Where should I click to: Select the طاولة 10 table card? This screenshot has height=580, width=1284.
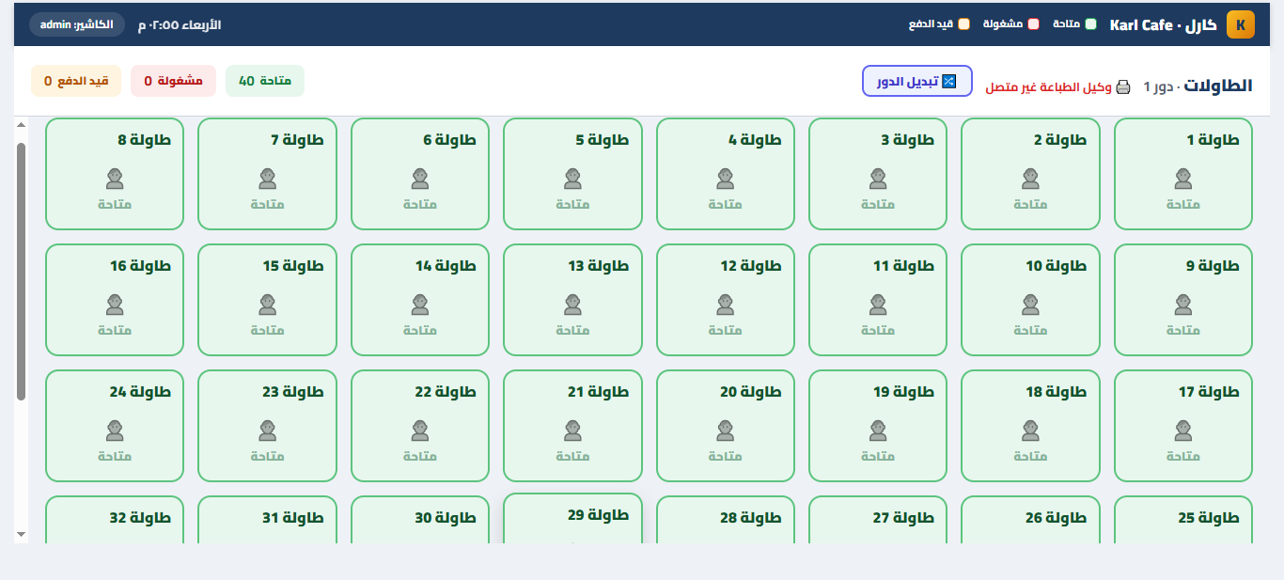point(1031,300)
